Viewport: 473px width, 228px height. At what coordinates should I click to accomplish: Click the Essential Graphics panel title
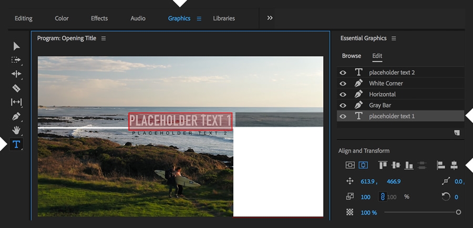364,38
